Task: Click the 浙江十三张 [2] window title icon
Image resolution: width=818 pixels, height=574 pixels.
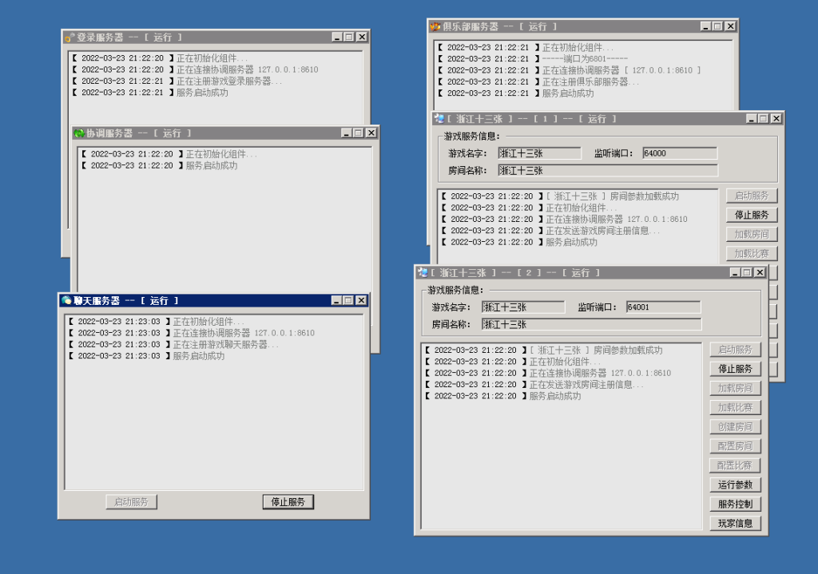Action: [x=423, y=273]
